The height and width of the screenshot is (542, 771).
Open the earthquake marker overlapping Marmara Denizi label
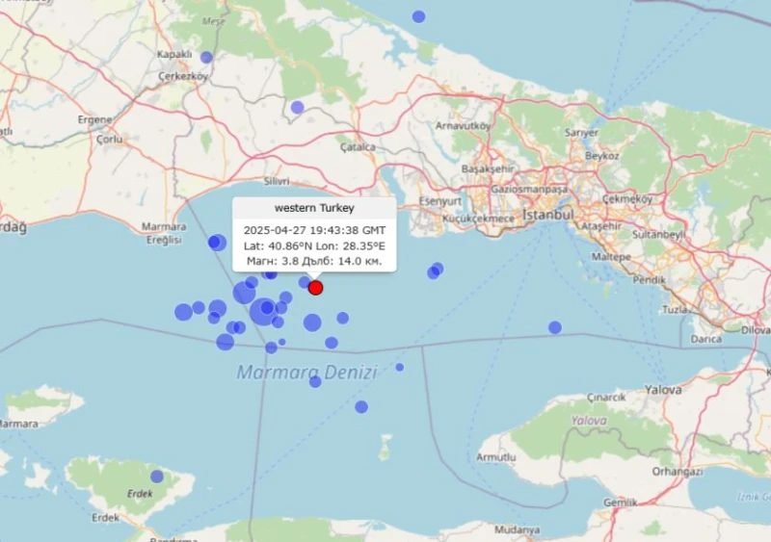(315, 381)
